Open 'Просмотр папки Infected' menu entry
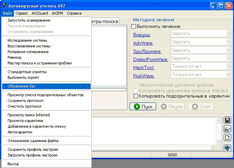Image resolution: width=234 pixels, height=168 pixels. (x=47, y=115)
